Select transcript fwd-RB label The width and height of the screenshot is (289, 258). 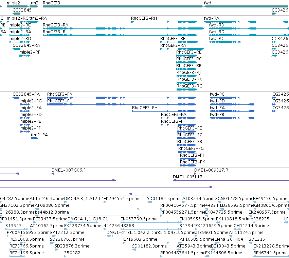coord(216,25)
